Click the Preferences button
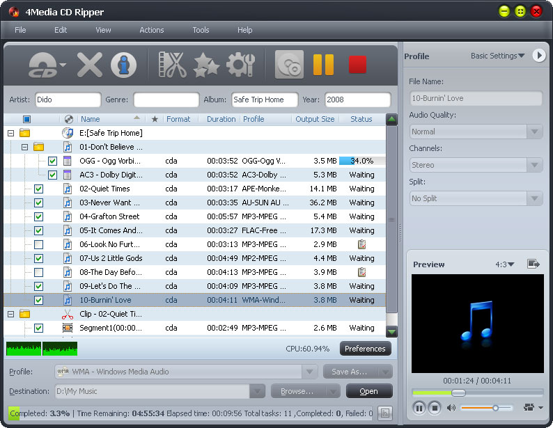Viewport: 553px width, 428px height. (x=365, y=349)
